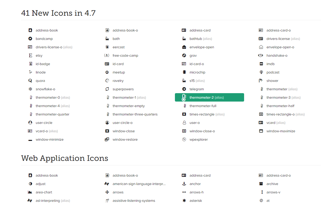
Task: Click the id-badge icon
Action: click(30, 64)
